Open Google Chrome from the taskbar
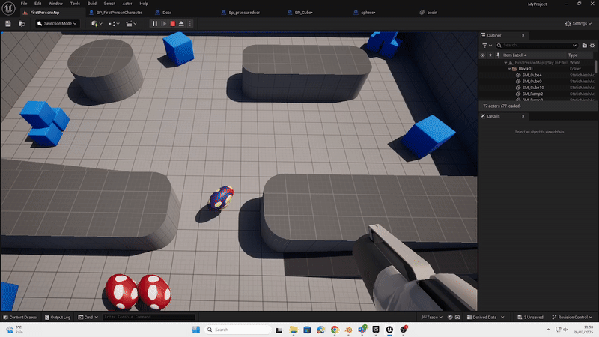Viewport: 599px width, 337px height. coord(335,330)
